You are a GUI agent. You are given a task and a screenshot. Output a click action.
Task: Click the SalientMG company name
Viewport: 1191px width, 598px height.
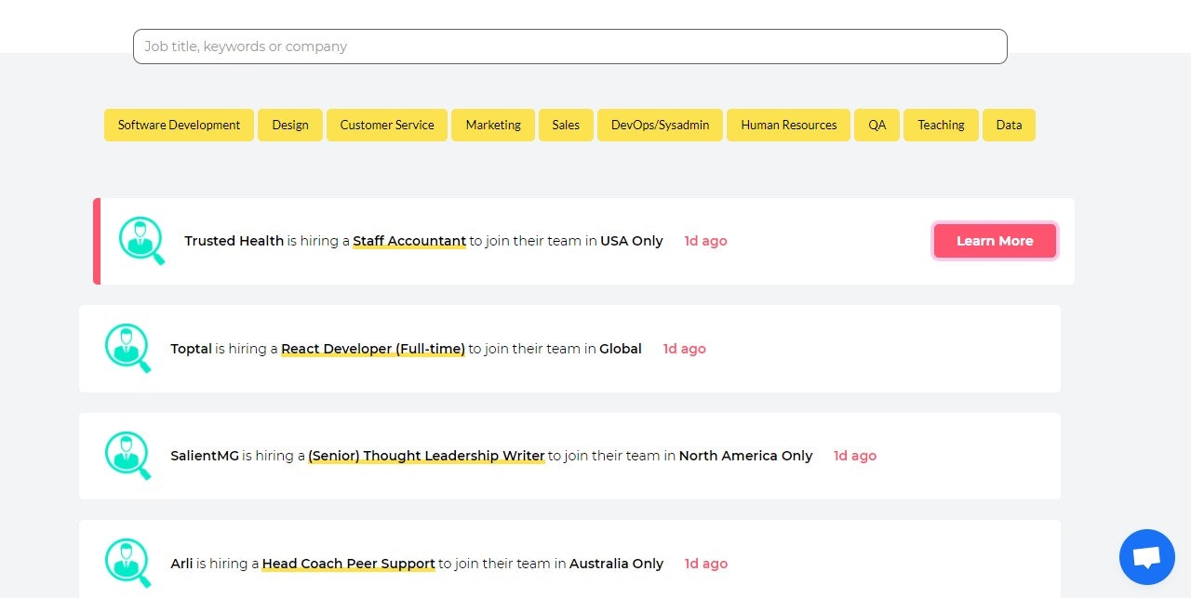click(x=205, y=456)
